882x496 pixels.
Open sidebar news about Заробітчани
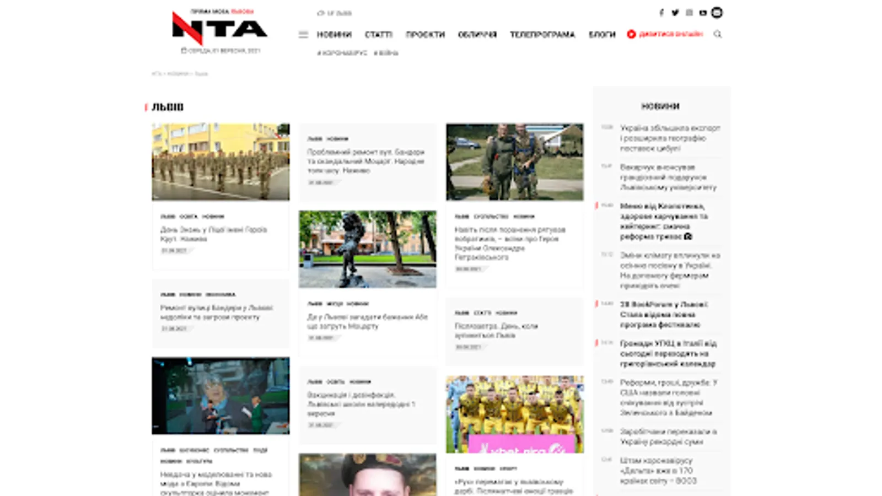click(x=669, y=437)
